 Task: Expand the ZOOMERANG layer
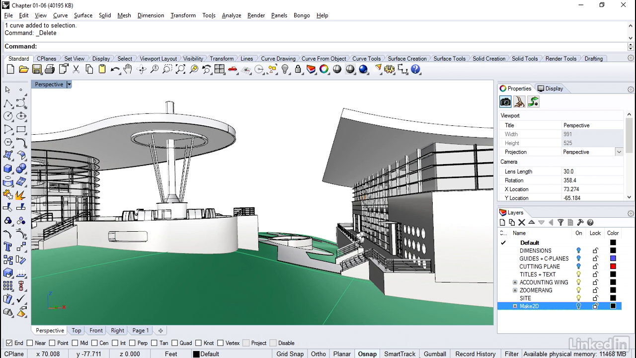pyautogui.click(x=515, y=290)
